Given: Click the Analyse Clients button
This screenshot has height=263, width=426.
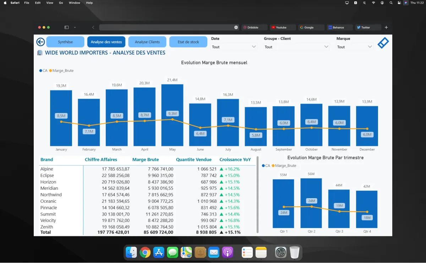Looking at the screenshot, I should coord(147,41).
